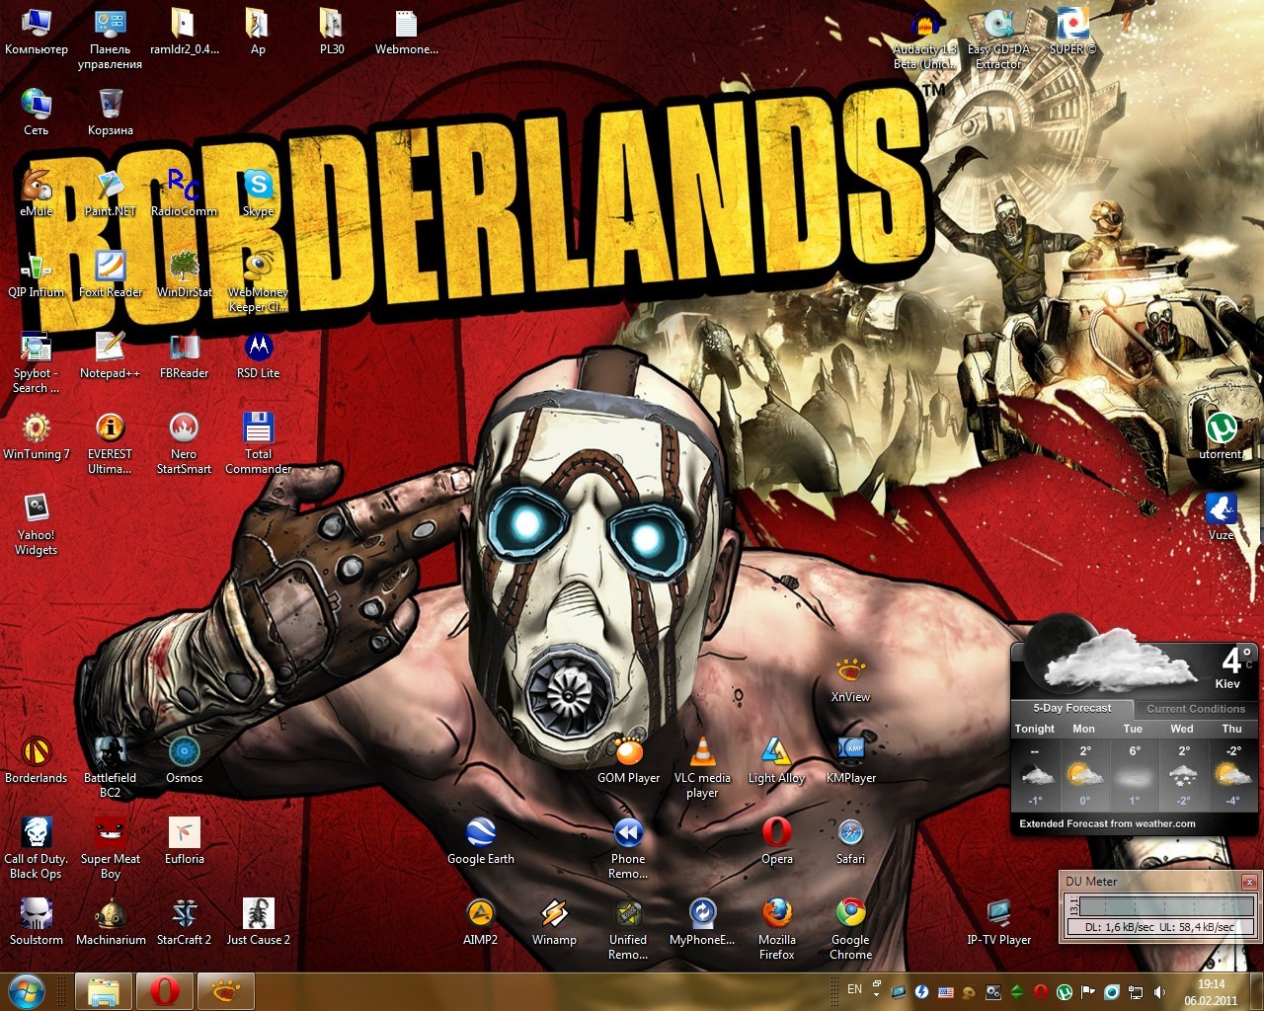The image size is (1264, 1011).
Task: Switch to Opera on the taskbar
Action: (164, 991)
